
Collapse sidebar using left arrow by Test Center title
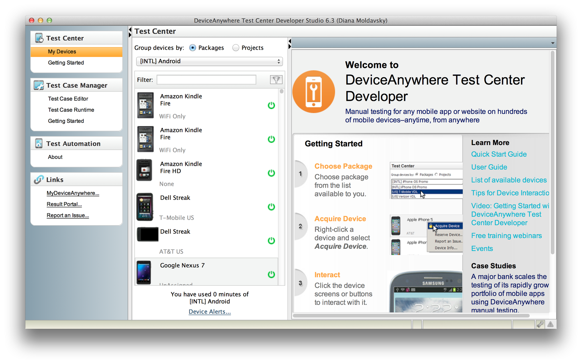[x=130, y=29]
